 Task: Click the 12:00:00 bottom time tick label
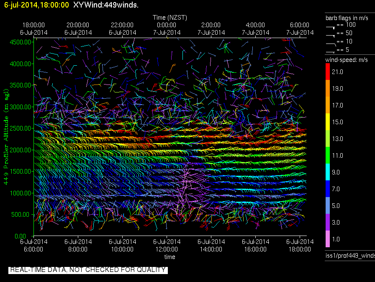[x=167, y=245]
